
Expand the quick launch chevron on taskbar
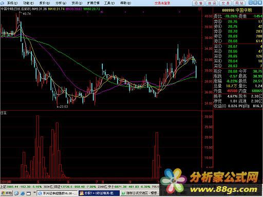[34, 192]
